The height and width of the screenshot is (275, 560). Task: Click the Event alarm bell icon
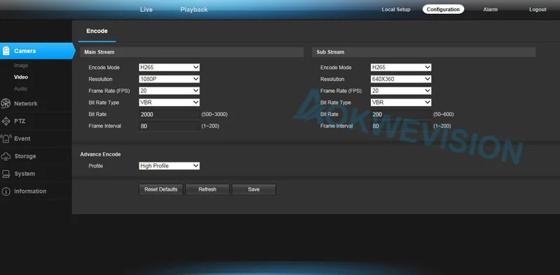[6, 139]
